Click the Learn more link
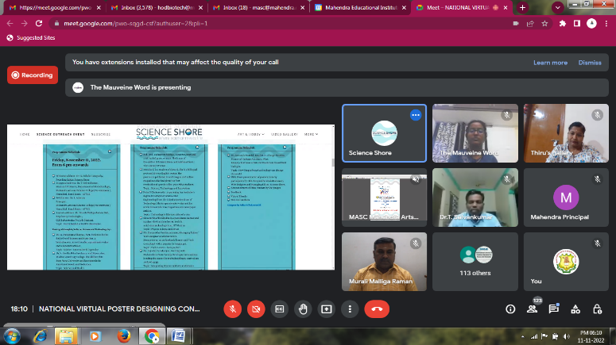This screenshot has height=345, width=616. [550, 63]
